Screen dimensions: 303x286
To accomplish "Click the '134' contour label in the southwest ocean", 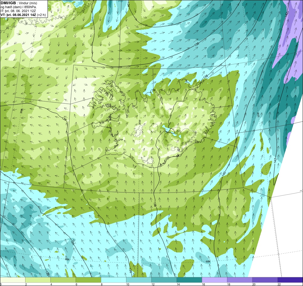I will (x=72, y=242).
